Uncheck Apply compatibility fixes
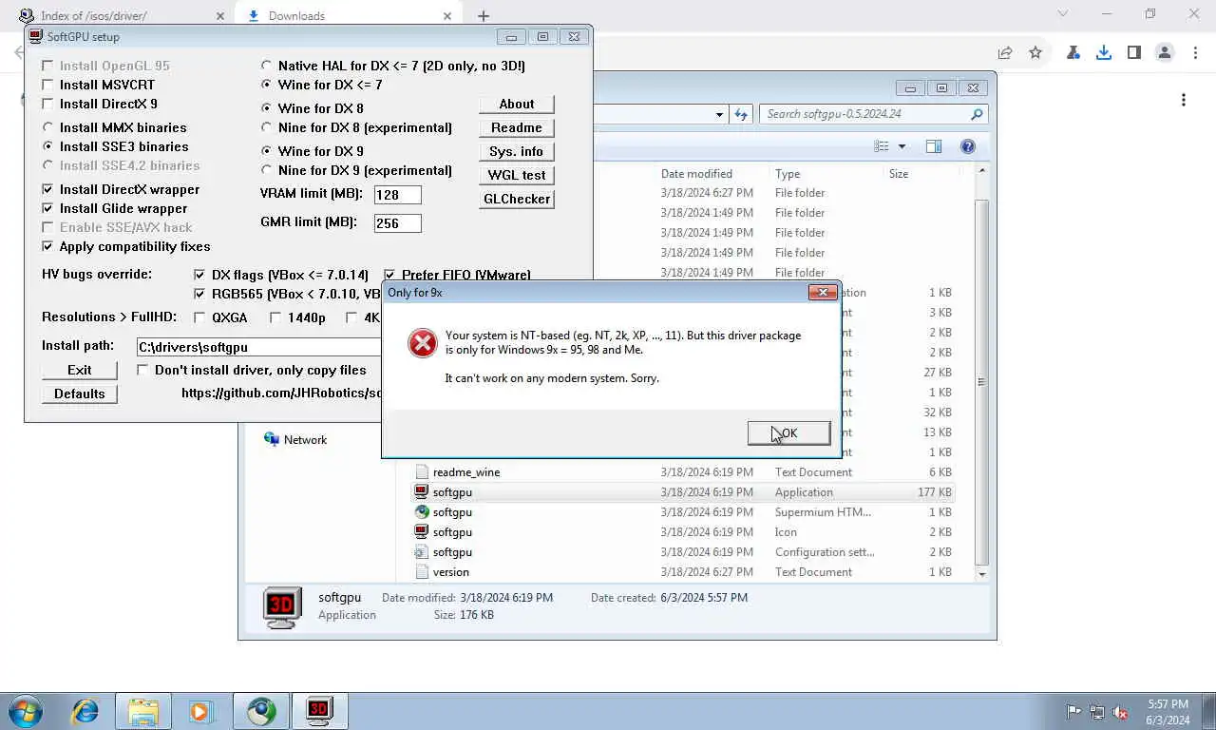This screenshot has height=730, width=1216. pyautogui.click(x=47, y=246)
